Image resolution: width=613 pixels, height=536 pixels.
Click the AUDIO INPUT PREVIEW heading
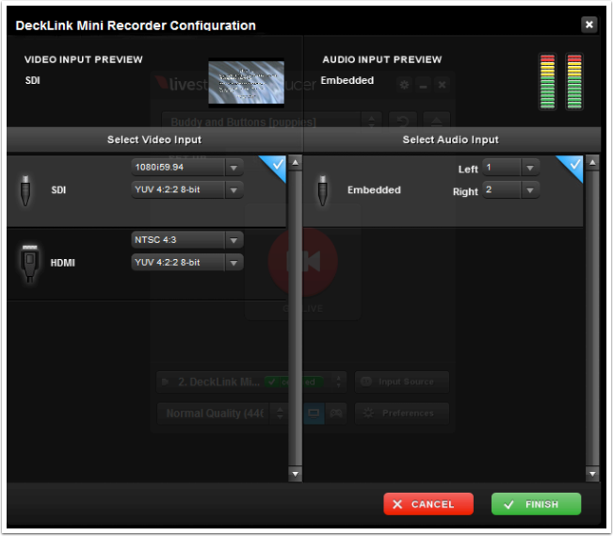click(x=382, y=59)
